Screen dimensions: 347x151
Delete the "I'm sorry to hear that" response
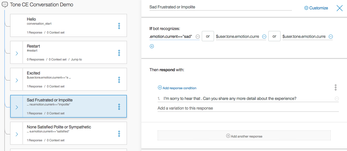pyautogui.click(x=337, y=99)
